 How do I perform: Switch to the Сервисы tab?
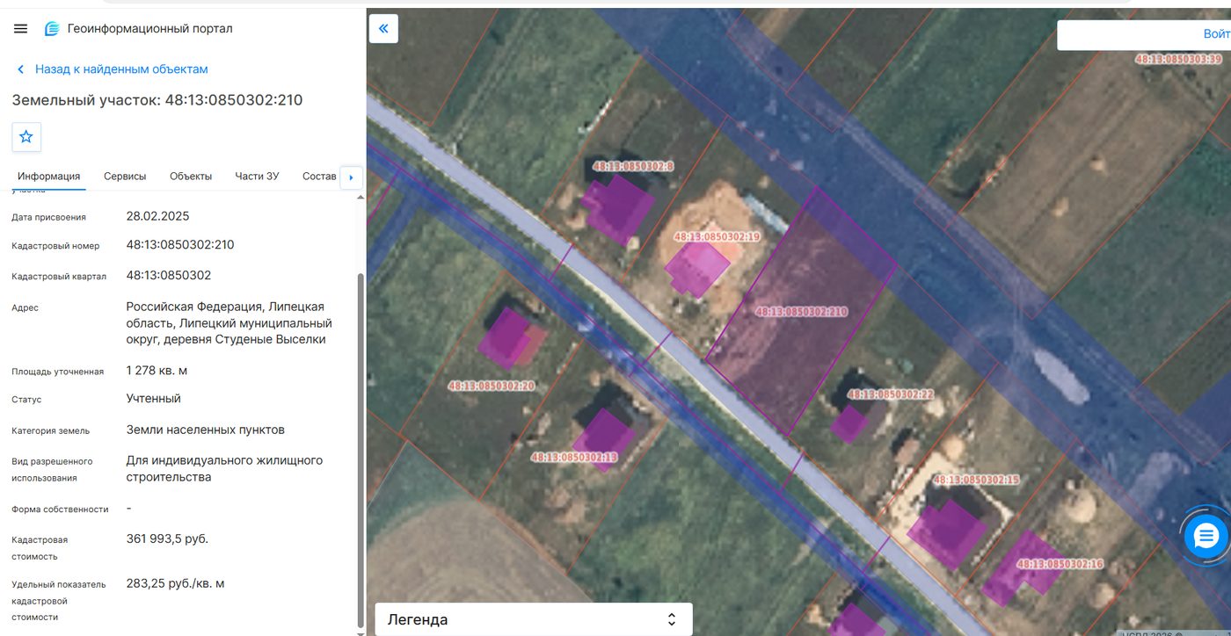click(125, 177)
